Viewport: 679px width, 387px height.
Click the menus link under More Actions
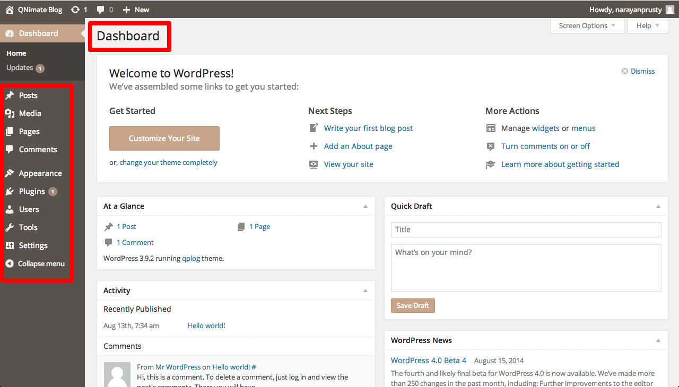click(x=584, y=128)
